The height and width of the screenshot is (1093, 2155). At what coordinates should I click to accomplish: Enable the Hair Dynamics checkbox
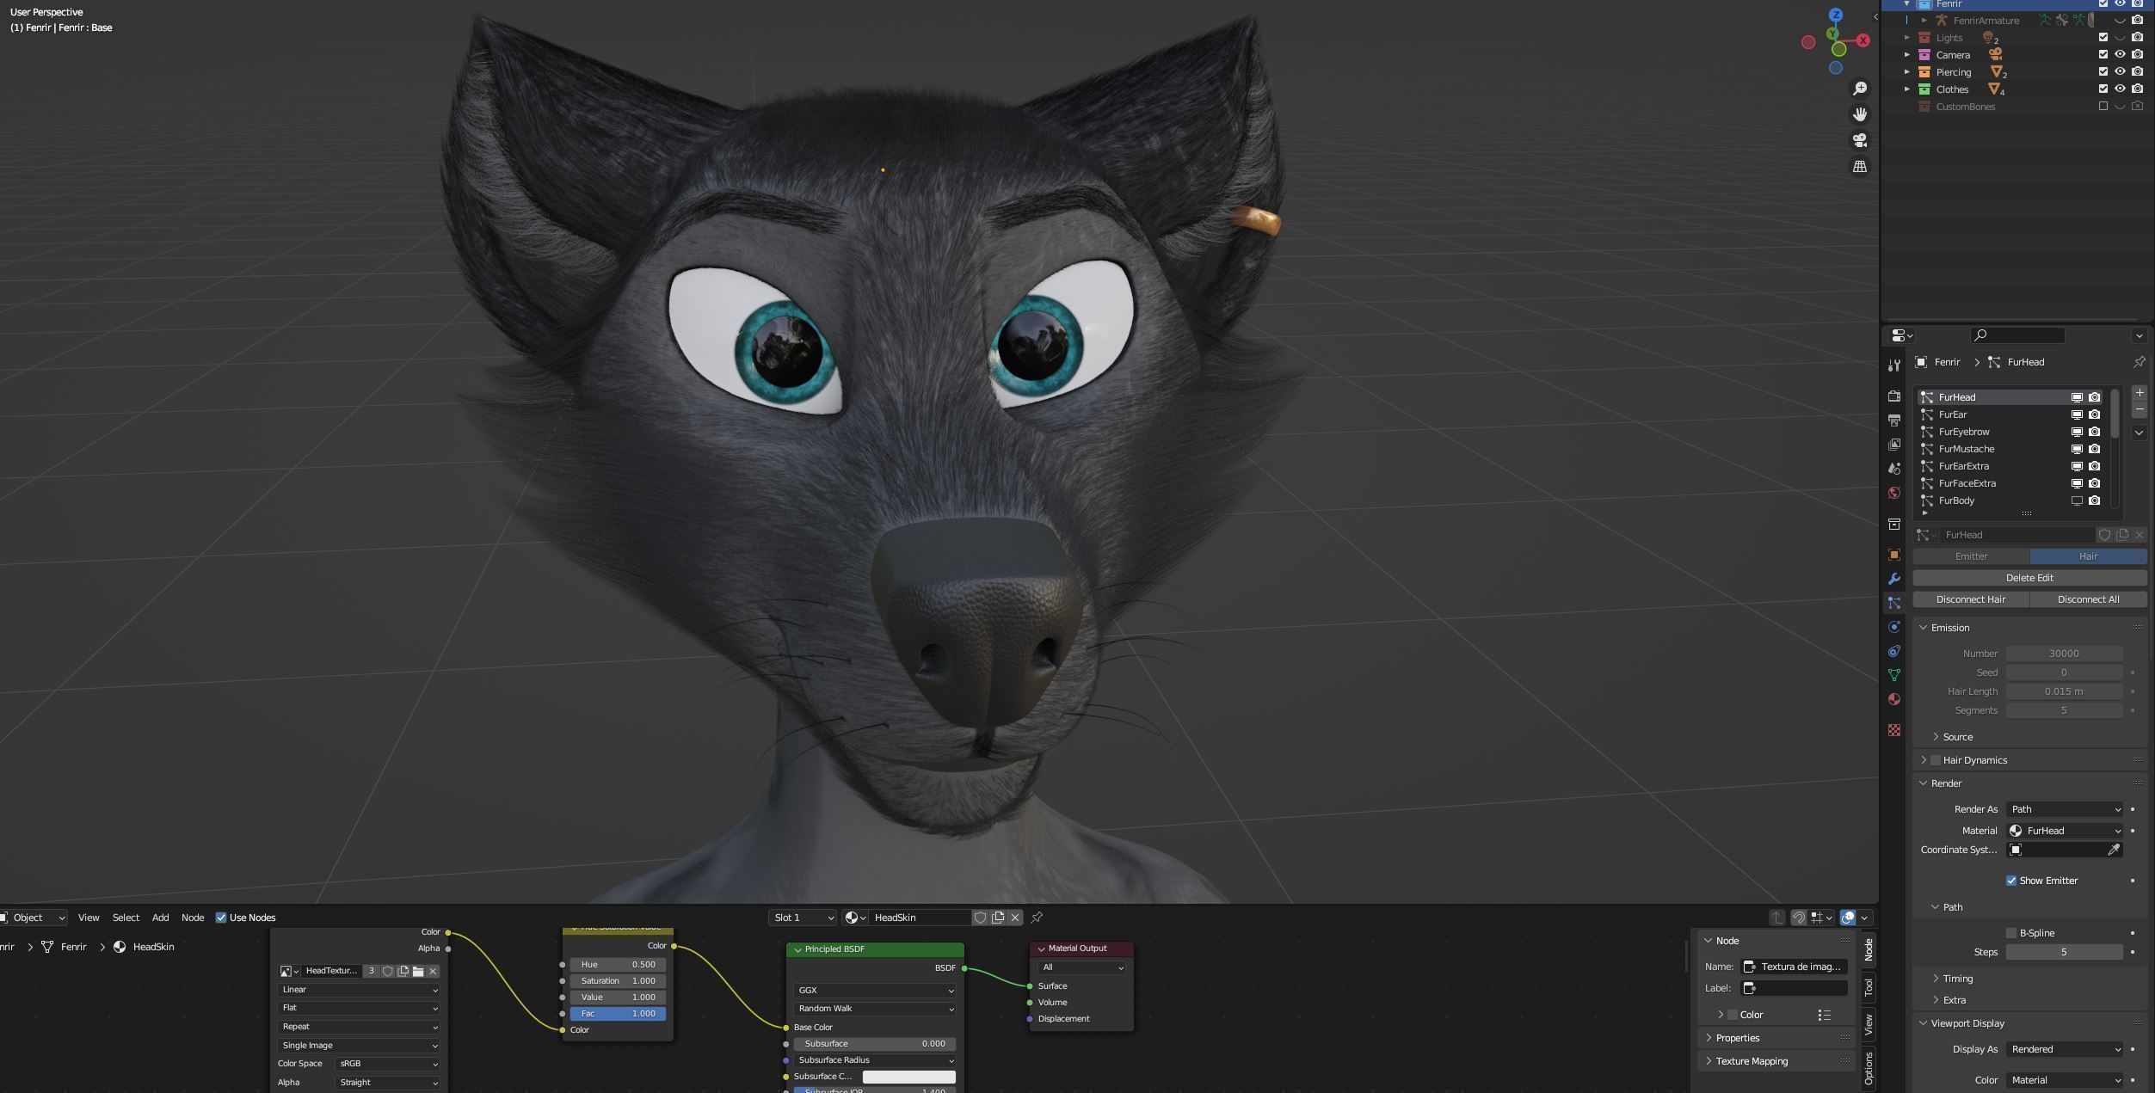1936,760
